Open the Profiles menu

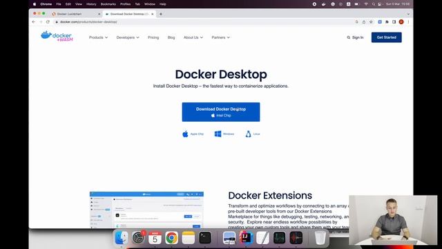pos(125,4)
